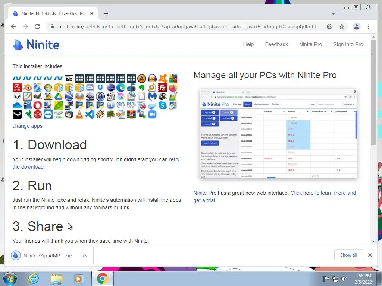This screenshot has width=382, height=286.
Task: Expand the tab search chevron
Action: (333, 13)
